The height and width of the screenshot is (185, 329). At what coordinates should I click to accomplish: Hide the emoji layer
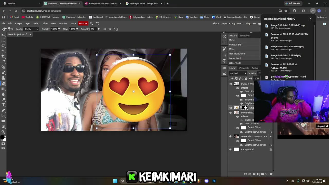tap(231, 108)
